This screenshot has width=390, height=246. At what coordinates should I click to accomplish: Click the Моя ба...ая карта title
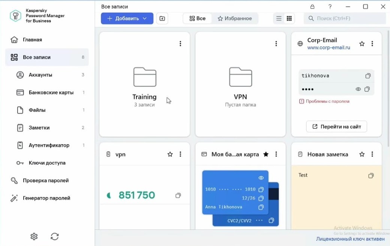[235, 154]
